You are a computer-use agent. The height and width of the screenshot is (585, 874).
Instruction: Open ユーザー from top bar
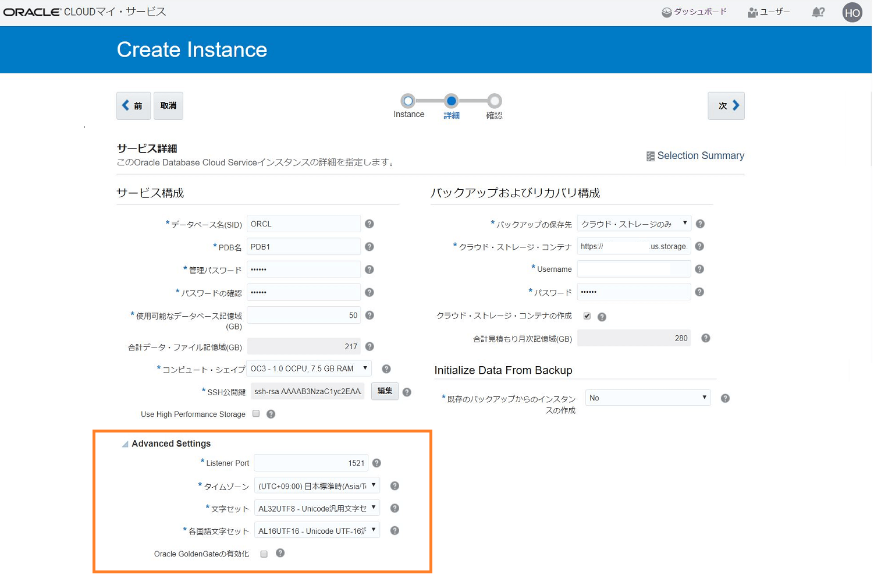(x=769, y=12)
